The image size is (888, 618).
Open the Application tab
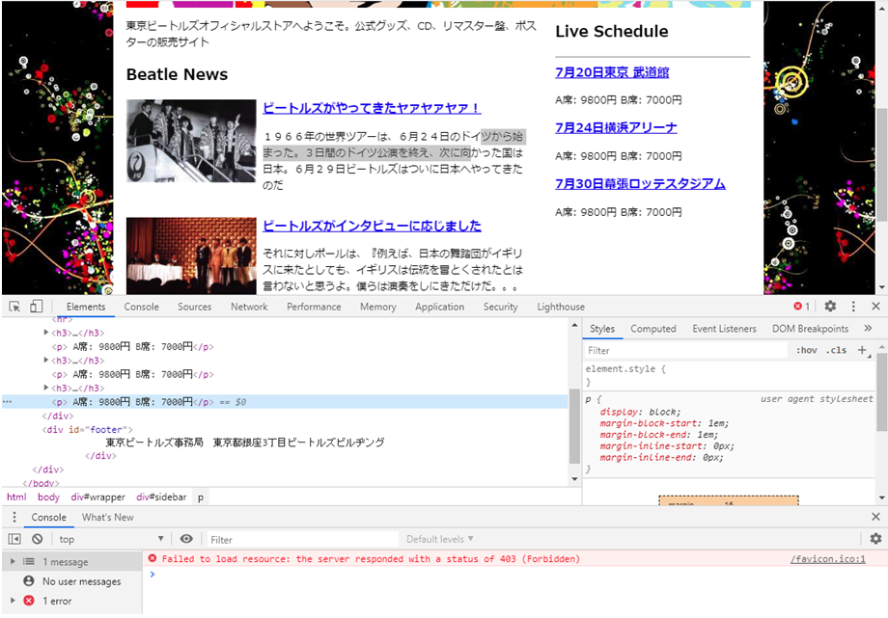[439, 307]
